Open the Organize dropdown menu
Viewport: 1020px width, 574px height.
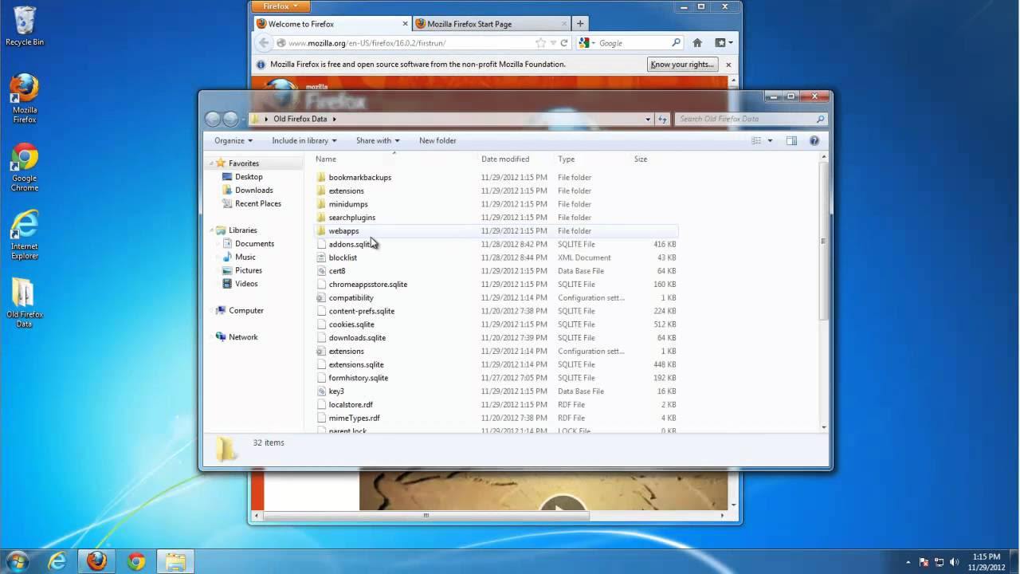point(233,140)
